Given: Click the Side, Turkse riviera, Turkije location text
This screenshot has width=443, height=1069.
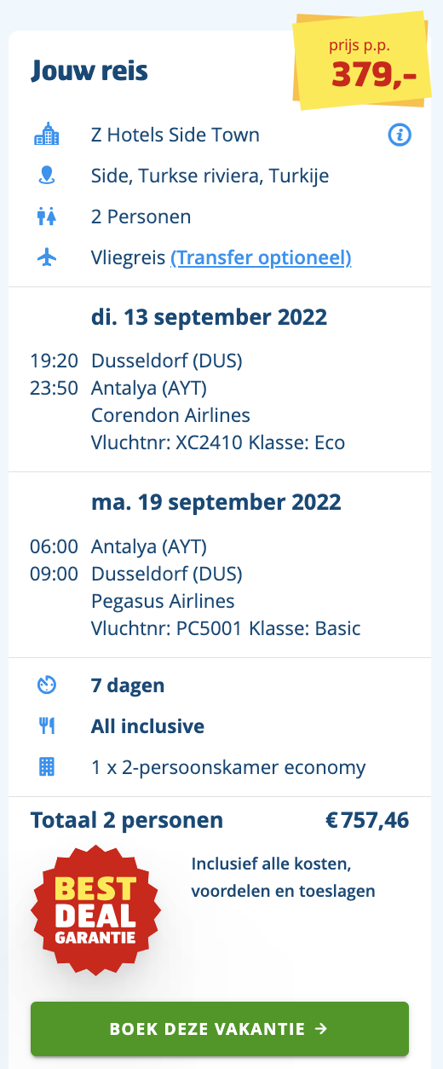Looking at the screenshot, I should click(x=210, y=176).
